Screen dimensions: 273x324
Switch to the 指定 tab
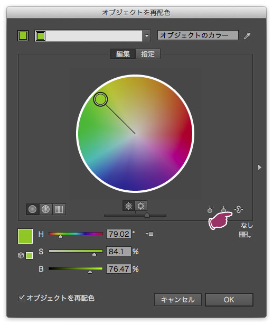pos(148,54)
